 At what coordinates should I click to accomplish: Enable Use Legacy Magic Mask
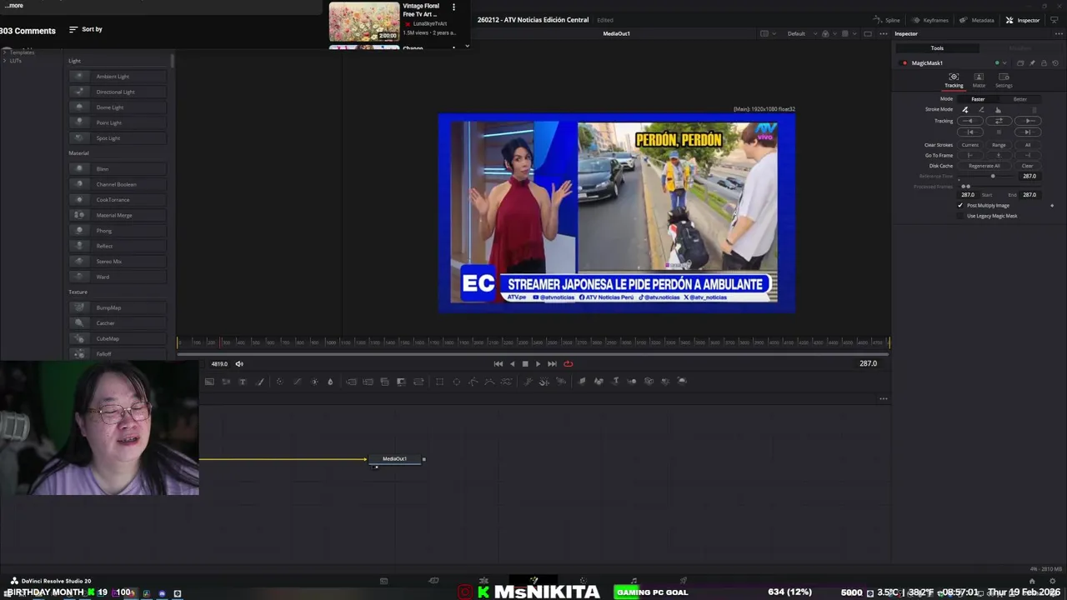coord(960,216)
